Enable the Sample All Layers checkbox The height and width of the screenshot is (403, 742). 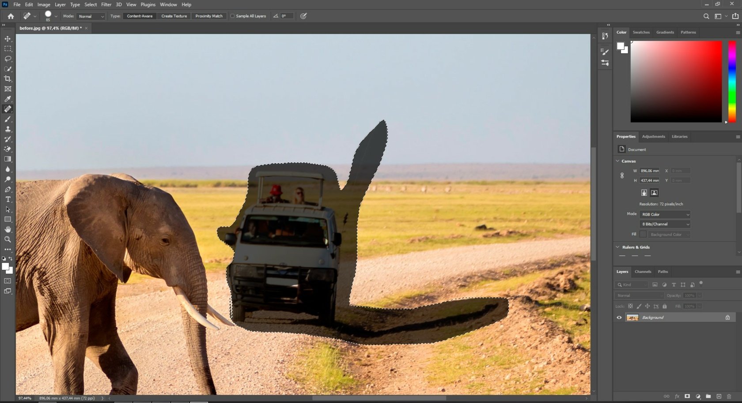click(x=232, y=16)
